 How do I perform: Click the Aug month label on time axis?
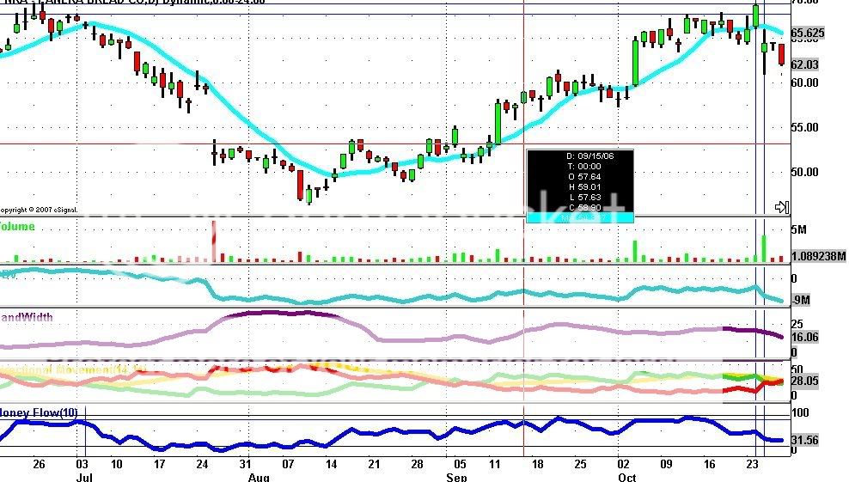[259, 477]
